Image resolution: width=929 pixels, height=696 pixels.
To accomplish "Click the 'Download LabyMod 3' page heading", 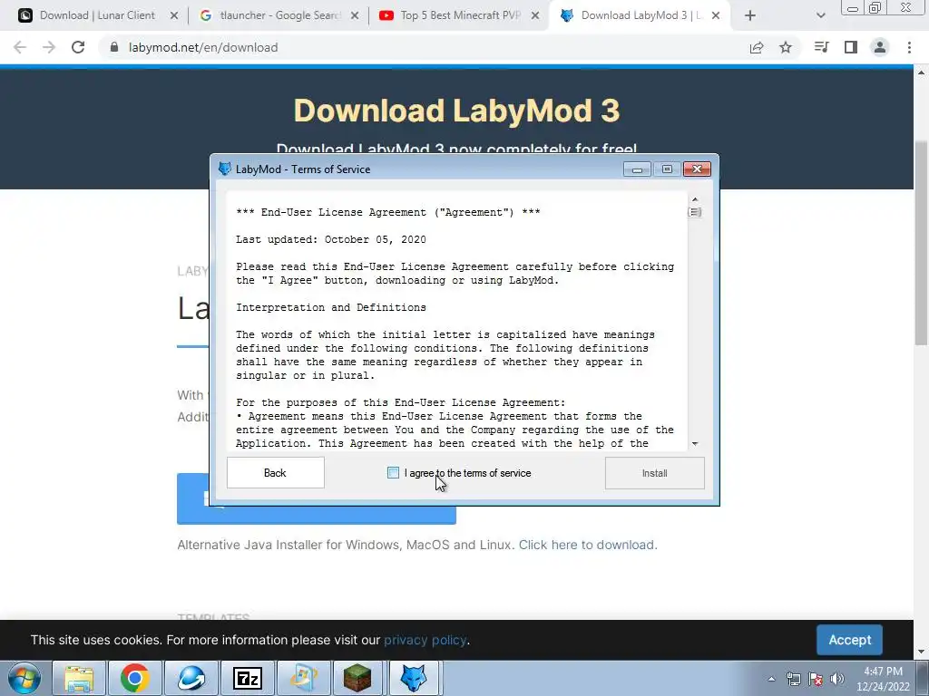I will coord(457,111).
